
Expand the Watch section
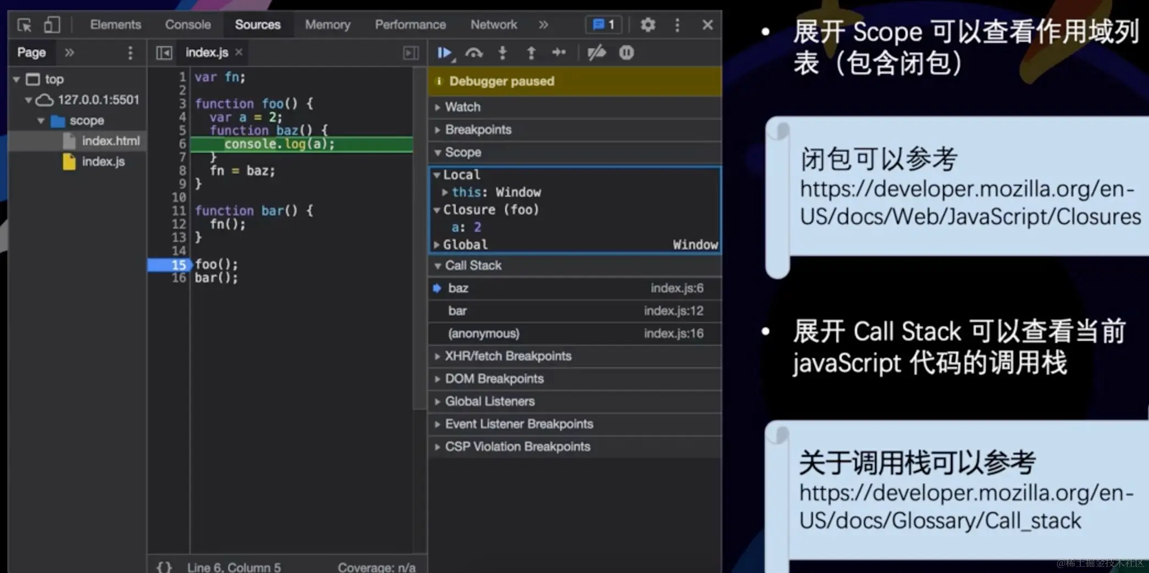574,107
